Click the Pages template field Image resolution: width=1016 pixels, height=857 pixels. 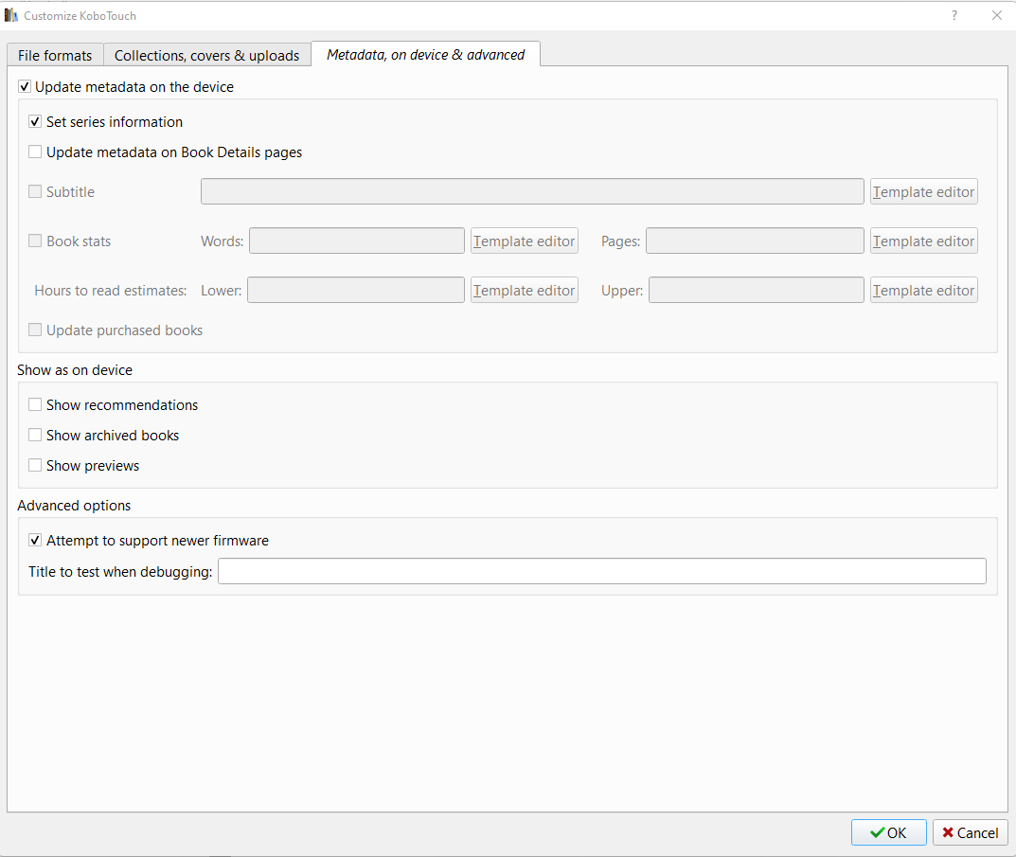755,241
